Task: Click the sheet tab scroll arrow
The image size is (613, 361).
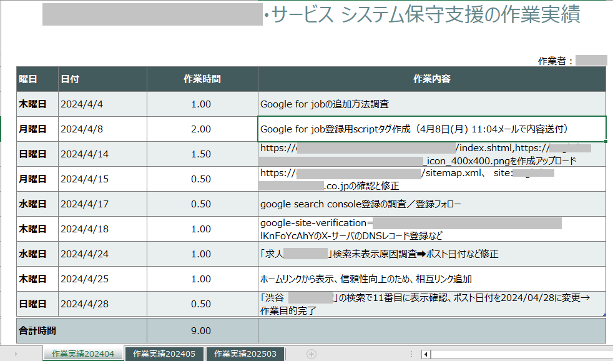Action: coord(16,354)
